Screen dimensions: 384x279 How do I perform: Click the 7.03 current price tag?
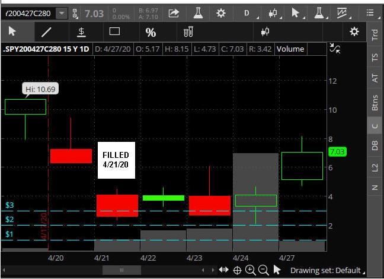point(337,151)
